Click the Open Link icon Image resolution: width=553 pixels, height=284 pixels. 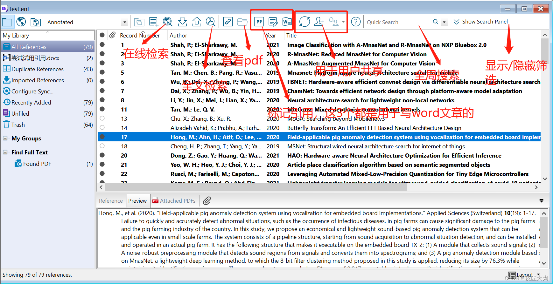(x=227, y=22)
